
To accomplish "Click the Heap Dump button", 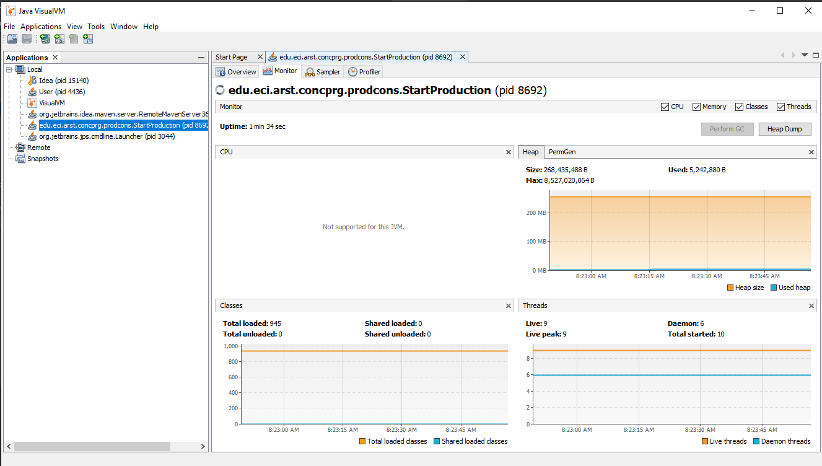I will [x=784, y=129].
